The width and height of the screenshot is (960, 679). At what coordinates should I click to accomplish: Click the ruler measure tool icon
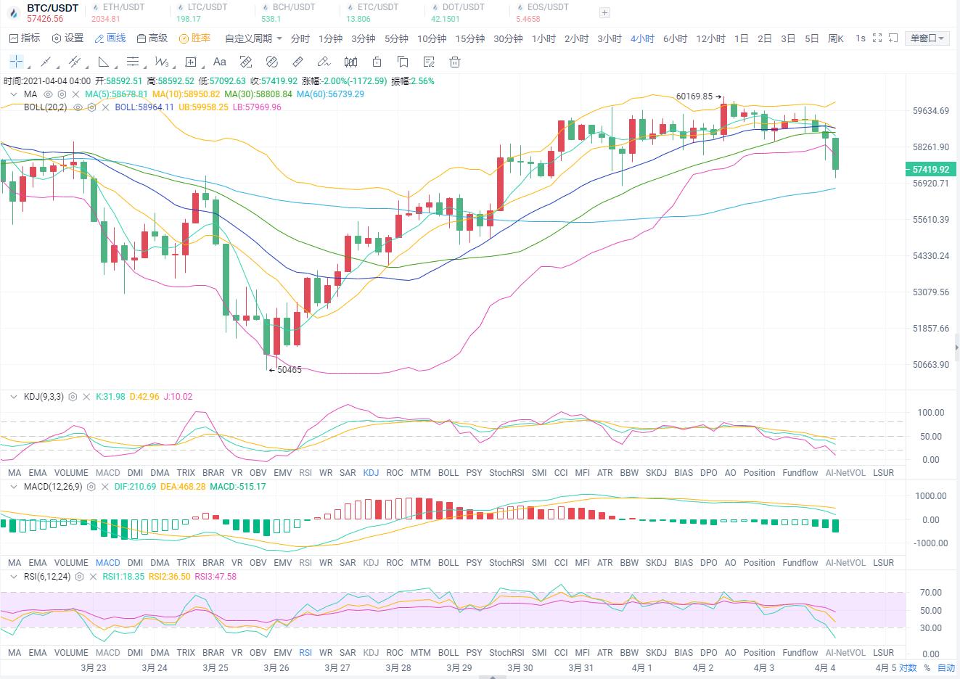tap(298, 62)
